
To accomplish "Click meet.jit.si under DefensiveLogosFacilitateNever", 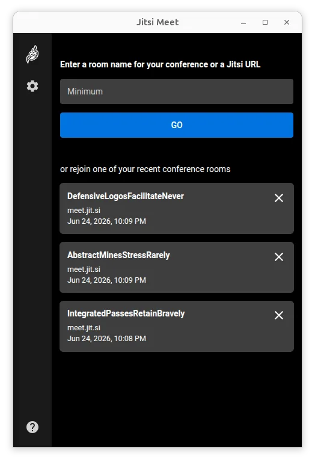I will coord(84,211).
